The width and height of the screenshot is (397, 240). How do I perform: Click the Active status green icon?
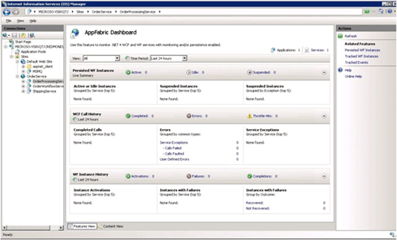pyautogui.click(x=128, y=73)
